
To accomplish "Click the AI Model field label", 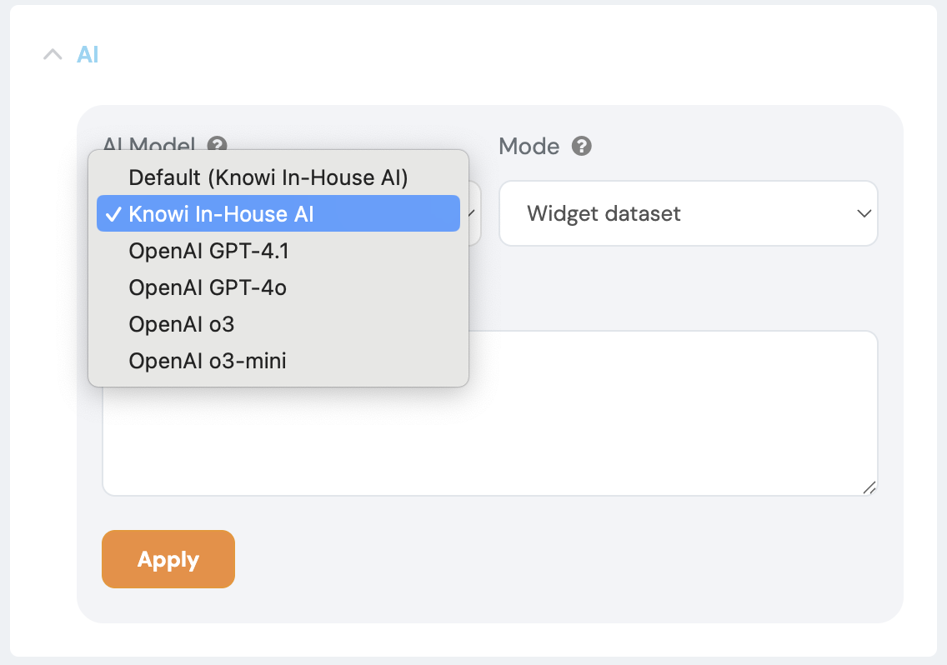I will pos(150,142).
